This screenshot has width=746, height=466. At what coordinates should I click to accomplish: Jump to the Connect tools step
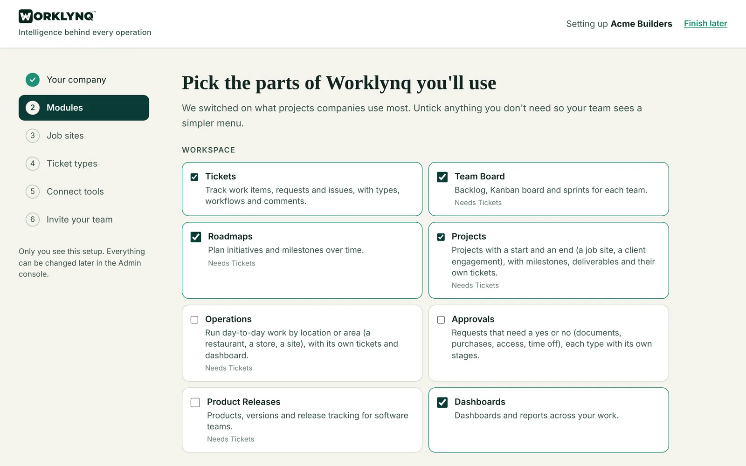pyautogui.click(x=84, y=192)
